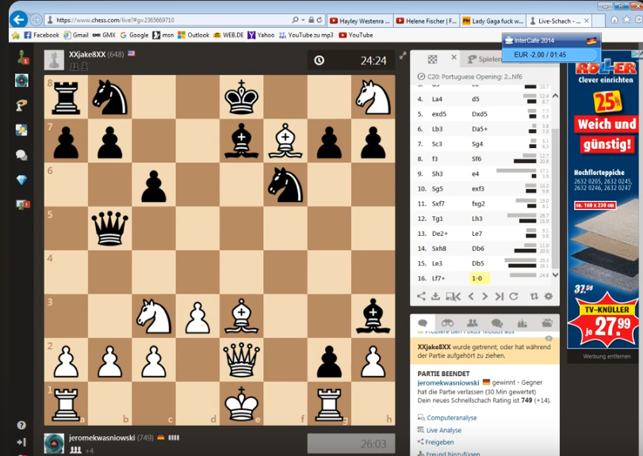The height and width of the screenshot is (456, 643).
Task: Open the WEB.DE bookmark
Action: click(x=229, y=35)
